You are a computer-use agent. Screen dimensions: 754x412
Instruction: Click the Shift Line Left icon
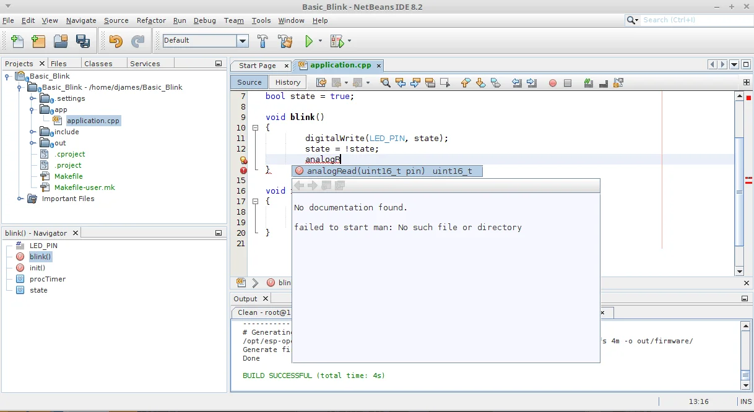click(517, 82)
